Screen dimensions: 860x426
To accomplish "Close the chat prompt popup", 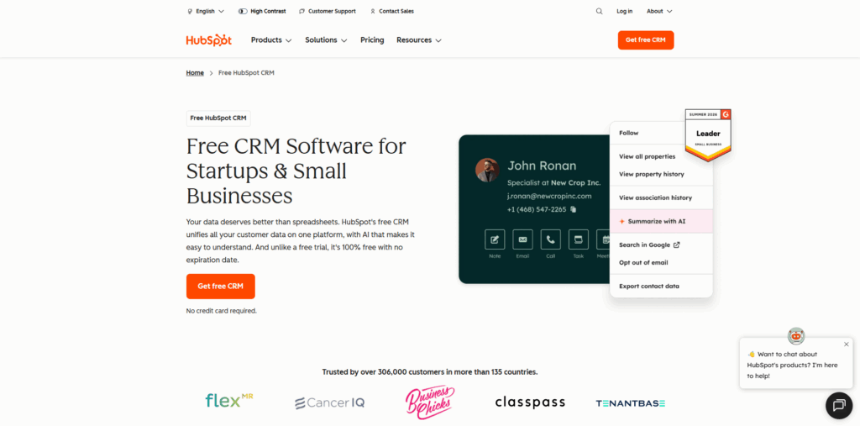I will (x=847, y=344).
